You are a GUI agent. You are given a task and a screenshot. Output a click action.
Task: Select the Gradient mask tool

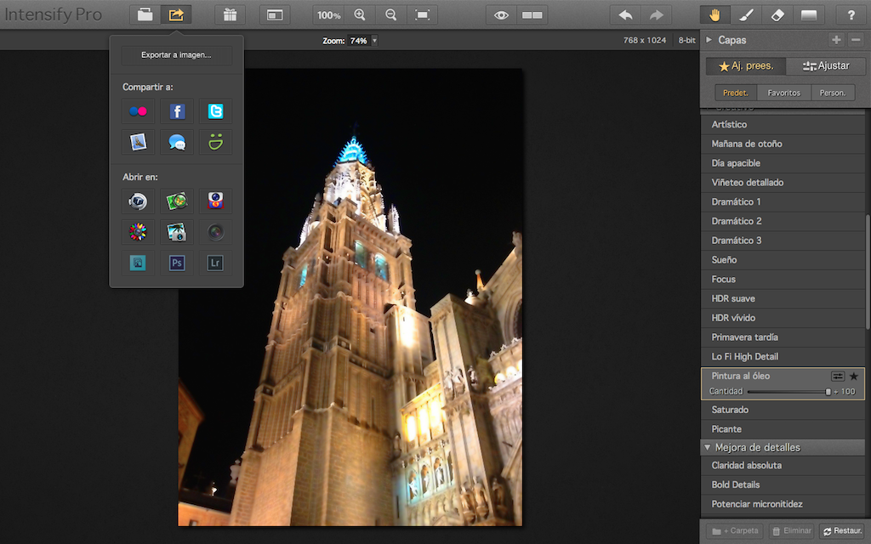pyautogui.click(x=809, y=15)
